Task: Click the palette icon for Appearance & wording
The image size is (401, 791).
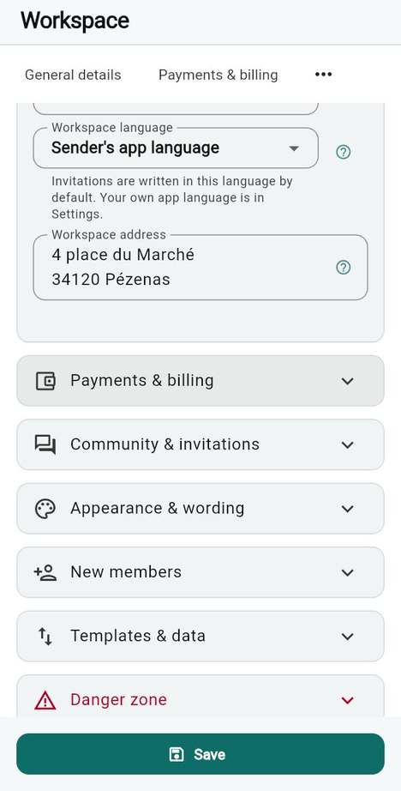Action: click(45, 509)
